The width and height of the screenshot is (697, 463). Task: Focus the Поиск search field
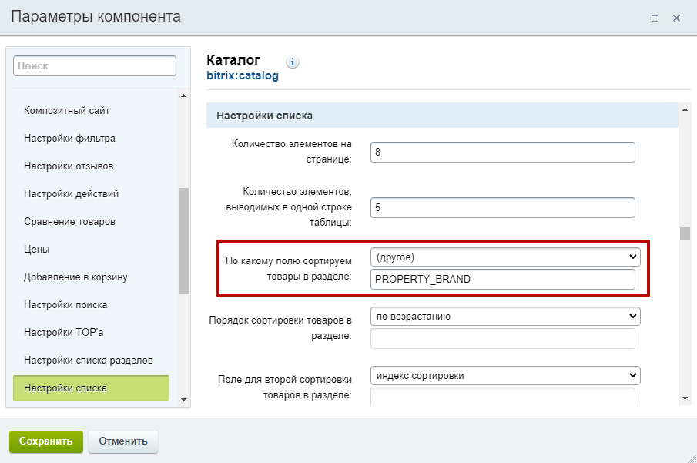pyautogui.click(x=95, y=65)
